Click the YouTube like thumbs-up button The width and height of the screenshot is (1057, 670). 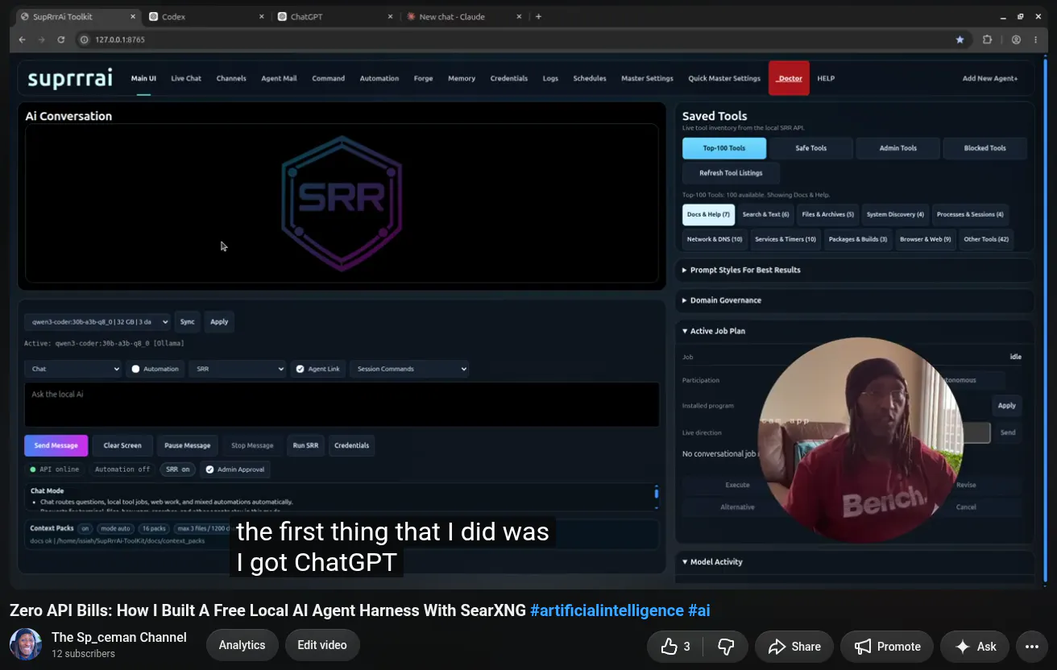click(675, 647)
